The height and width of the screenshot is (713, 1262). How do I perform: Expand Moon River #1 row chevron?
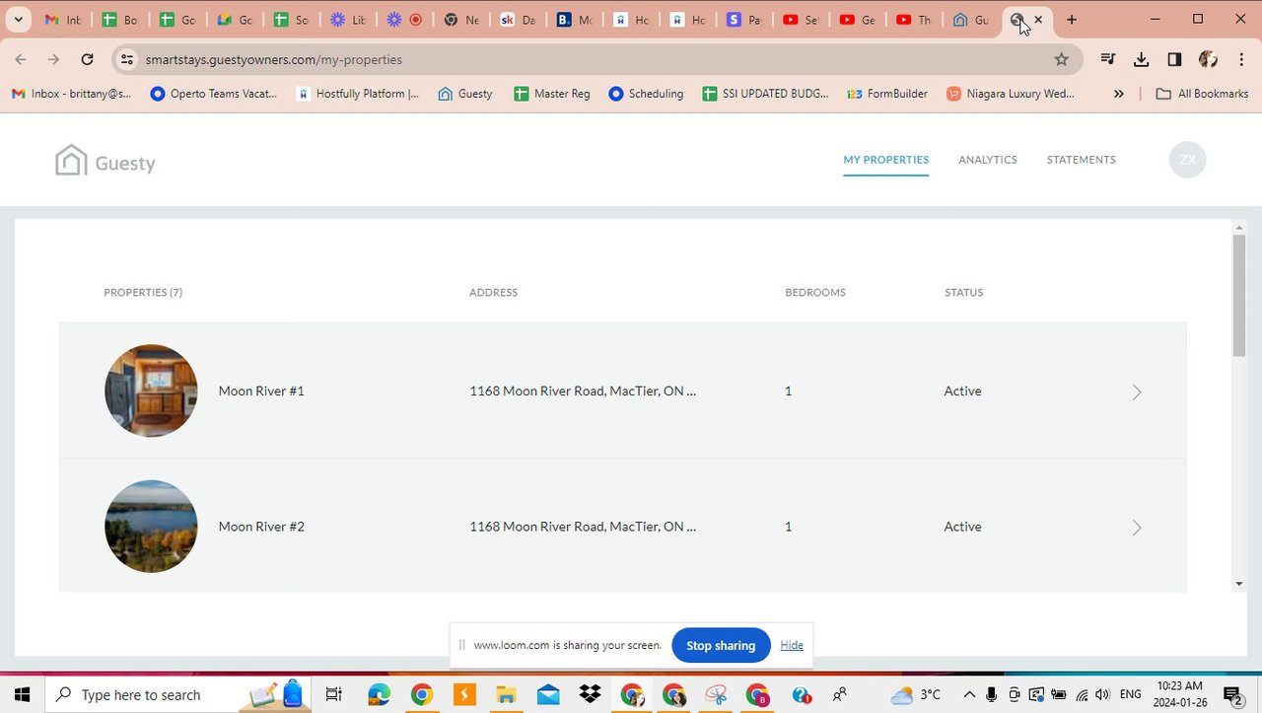coord(1137,392)
